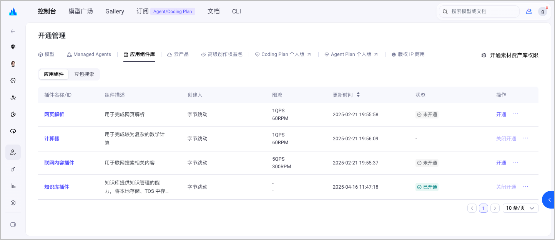The height and width of the screenshot is (240, 555).
Task: Focus the 搜索模型或文档 search field
Action: (x=479, y=12)
